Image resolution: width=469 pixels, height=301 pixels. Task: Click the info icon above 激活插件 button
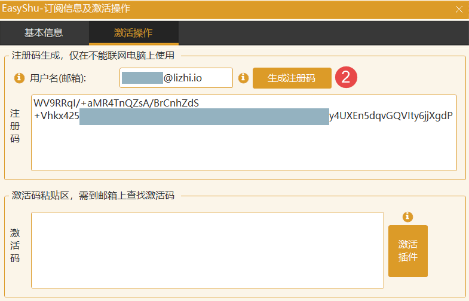coord(408,217)
